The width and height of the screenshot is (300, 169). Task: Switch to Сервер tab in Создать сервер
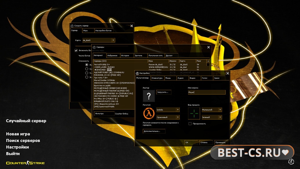pos(76,30)
